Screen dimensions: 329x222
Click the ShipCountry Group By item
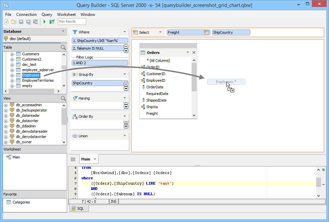(97, 83)
